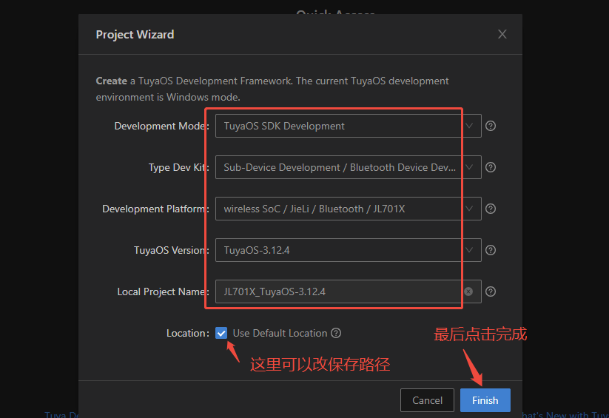
Task: Expand the TuyaOS Version dropdown
Action: coord(469,250)
